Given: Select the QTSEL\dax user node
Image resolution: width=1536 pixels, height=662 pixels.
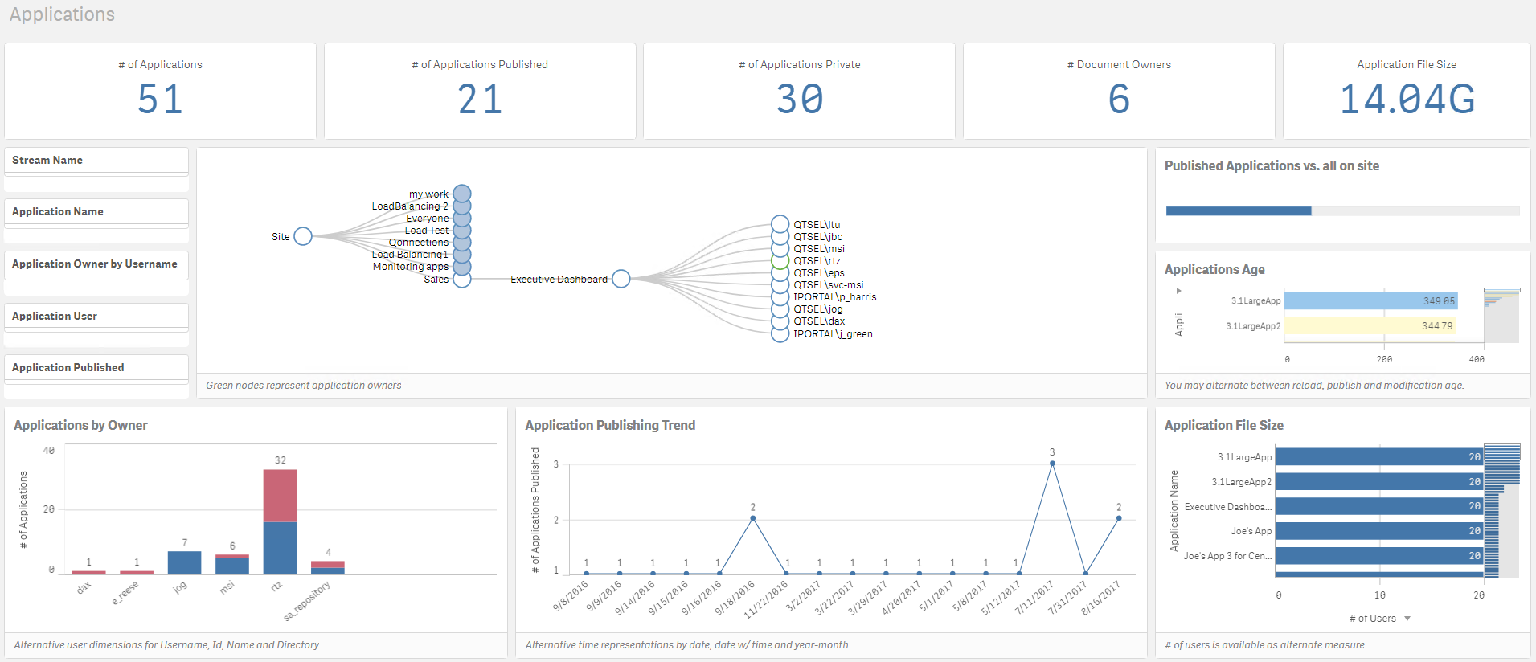Looking at the screenshot, I should coord(780,321).
